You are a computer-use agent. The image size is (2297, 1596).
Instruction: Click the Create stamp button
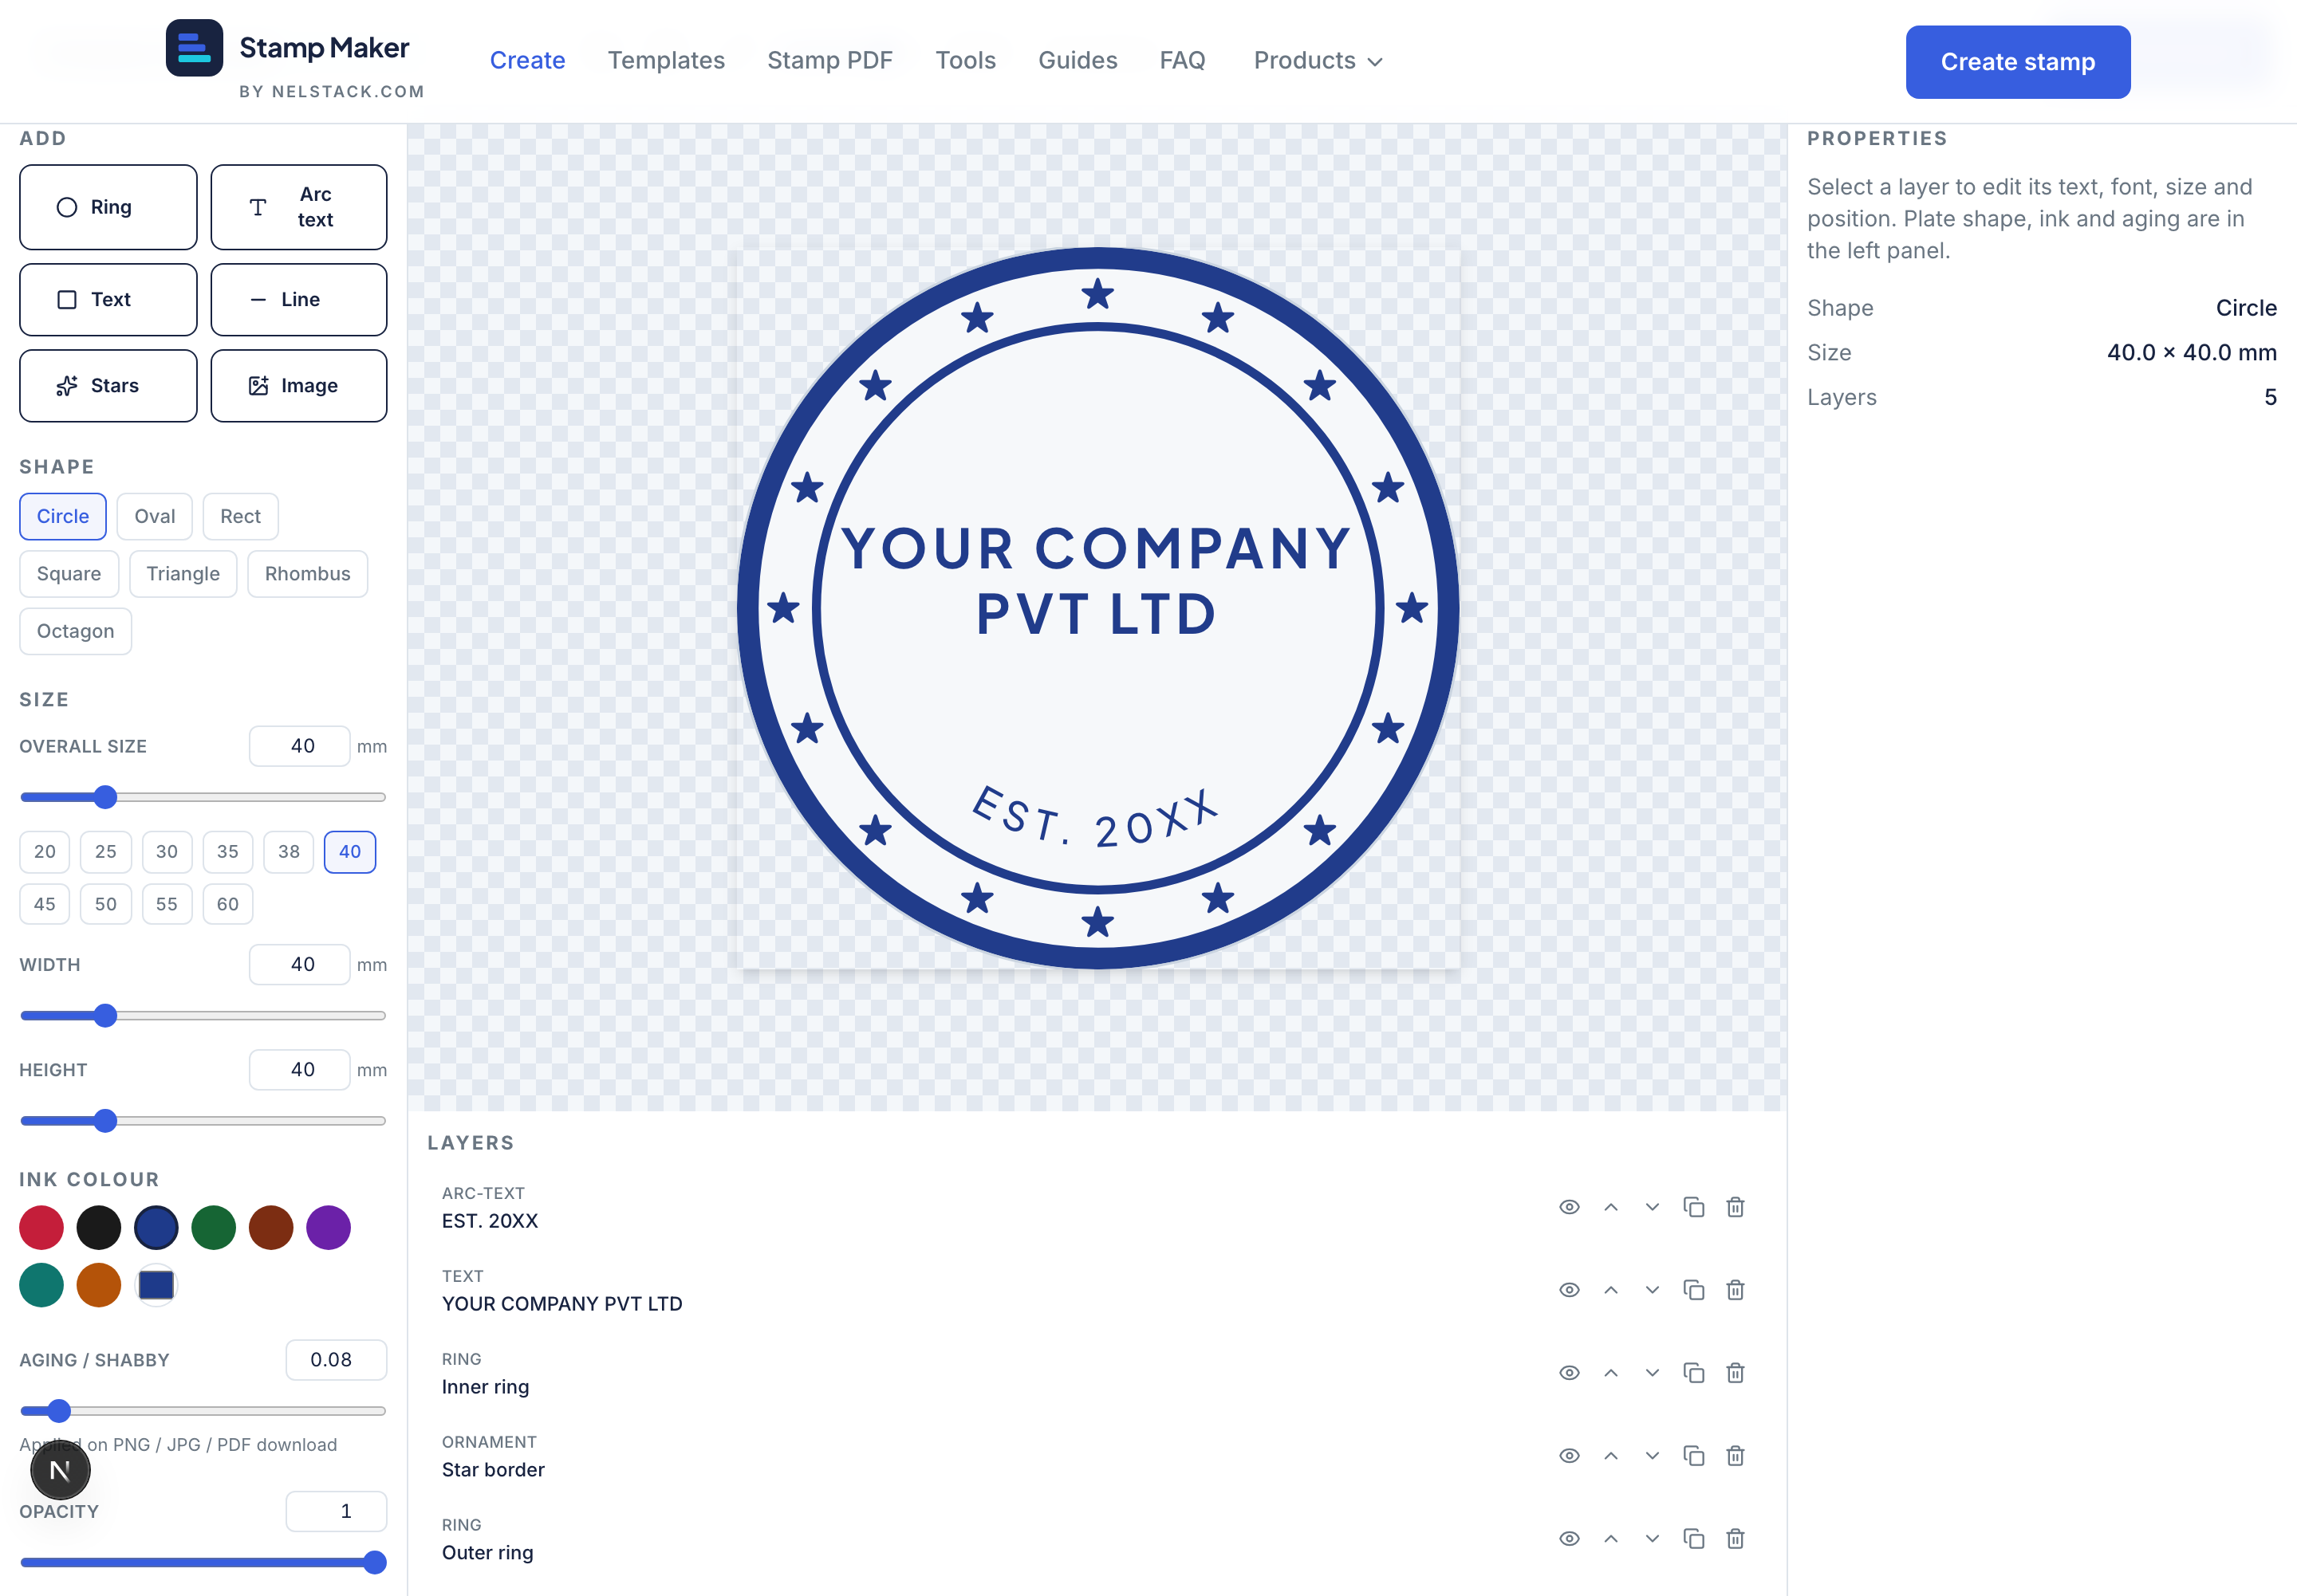(2017, 62)
